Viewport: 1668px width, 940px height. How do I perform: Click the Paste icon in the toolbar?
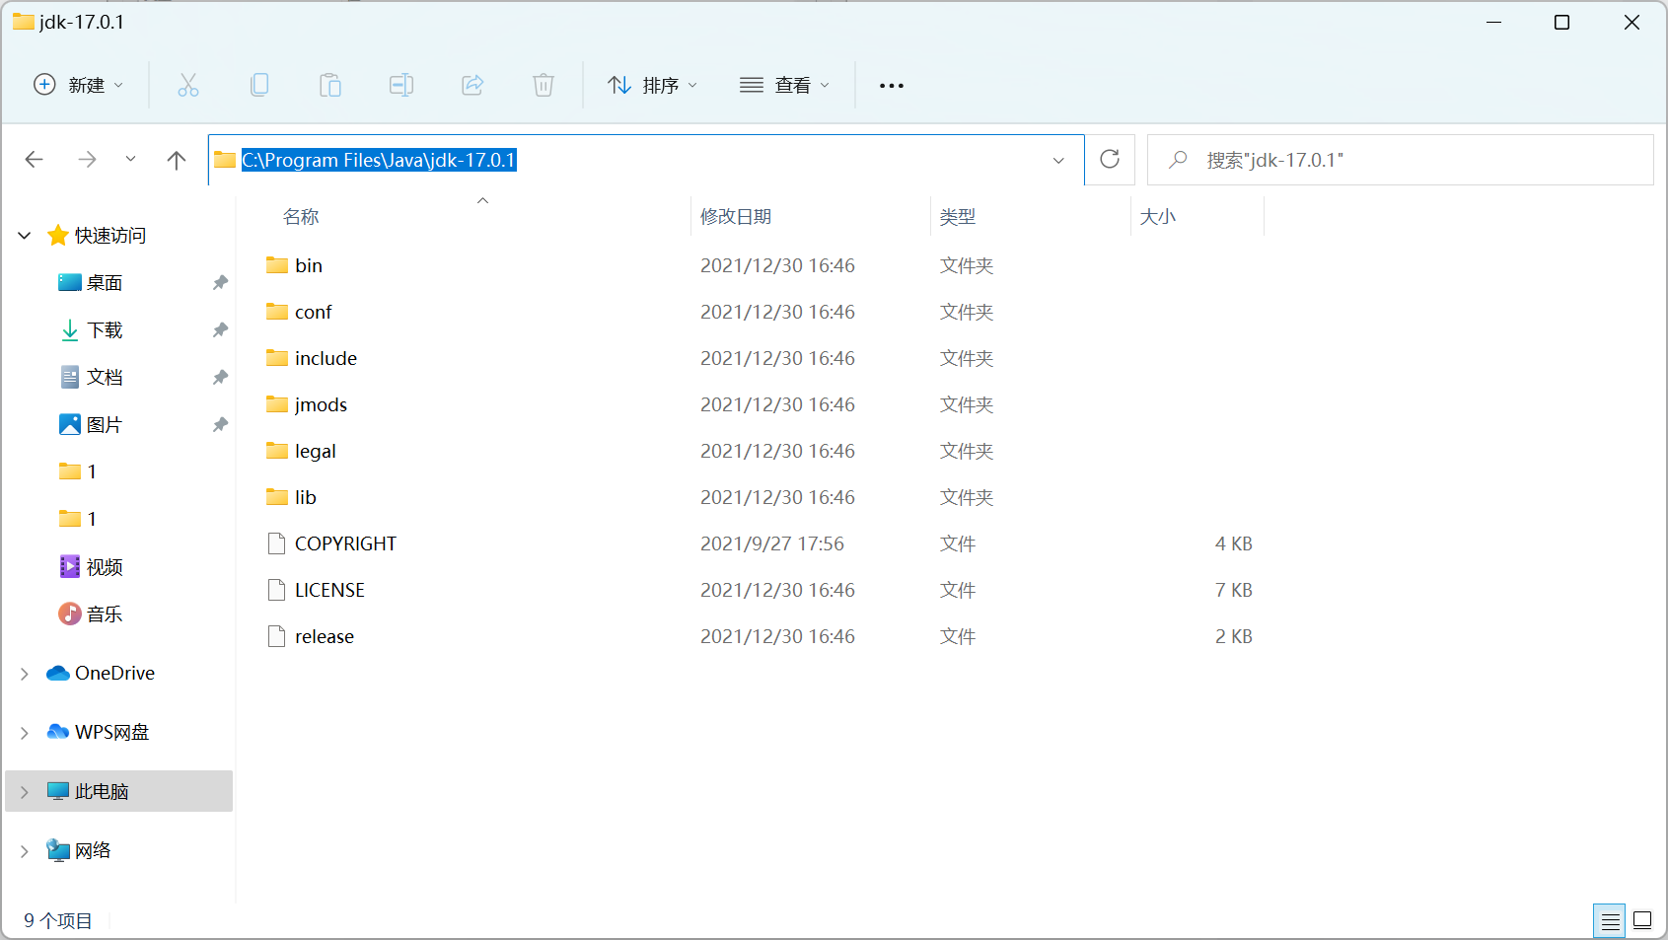(330, 85)
